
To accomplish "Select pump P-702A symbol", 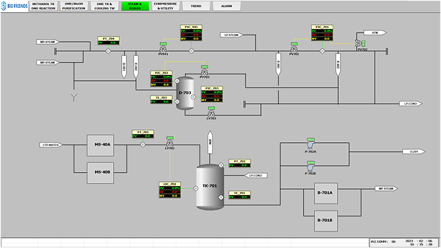I will click(x=310, y=145).
